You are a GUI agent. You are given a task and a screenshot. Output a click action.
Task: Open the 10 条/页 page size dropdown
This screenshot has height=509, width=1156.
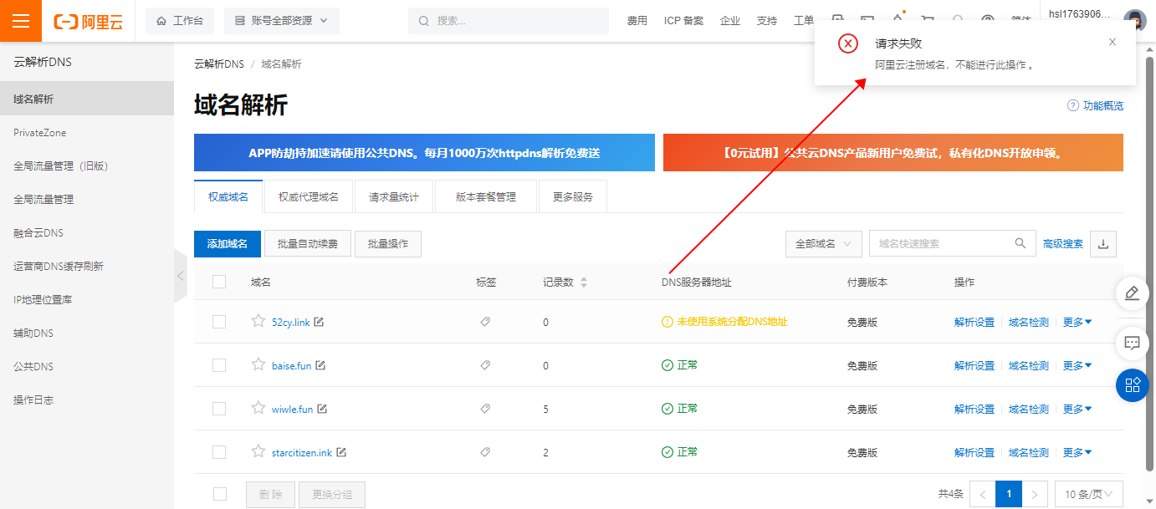pos(1088,494)
